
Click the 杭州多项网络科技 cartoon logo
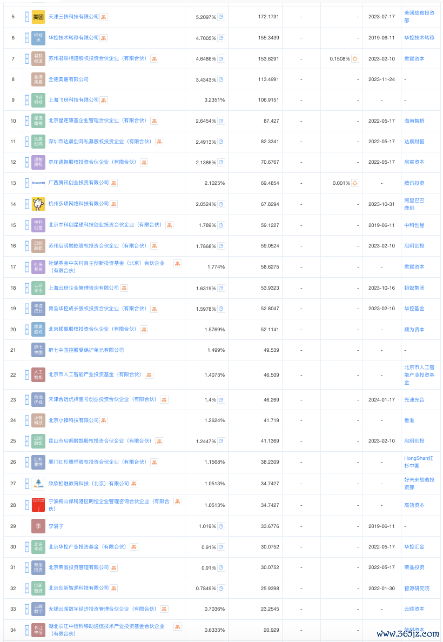click(38, 204)
